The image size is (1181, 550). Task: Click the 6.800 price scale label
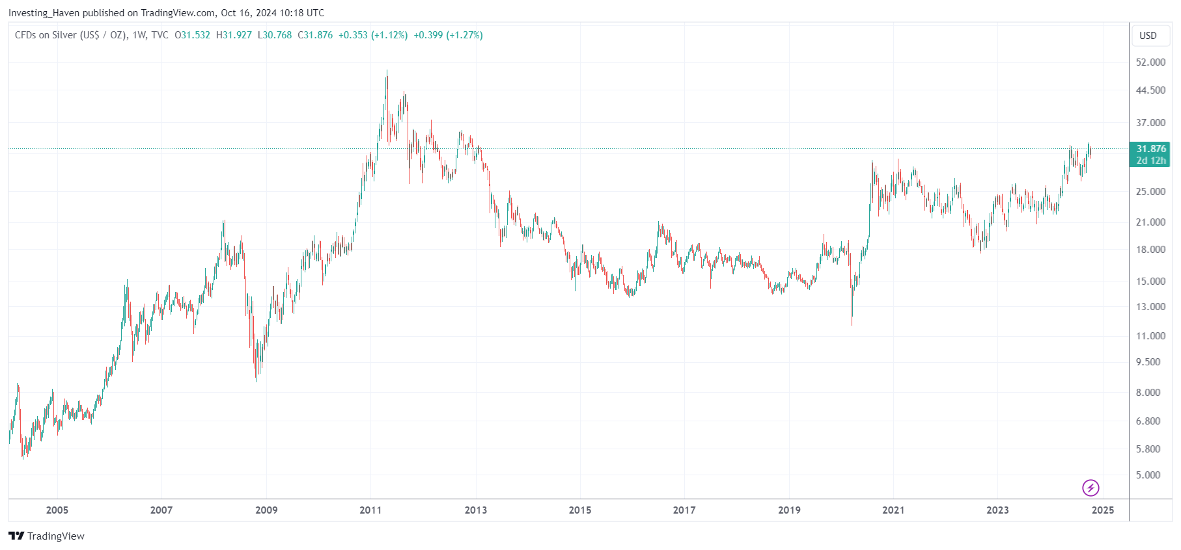coord(1148,421)
